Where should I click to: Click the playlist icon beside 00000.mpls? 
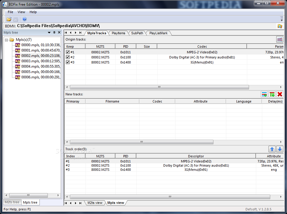18,45
